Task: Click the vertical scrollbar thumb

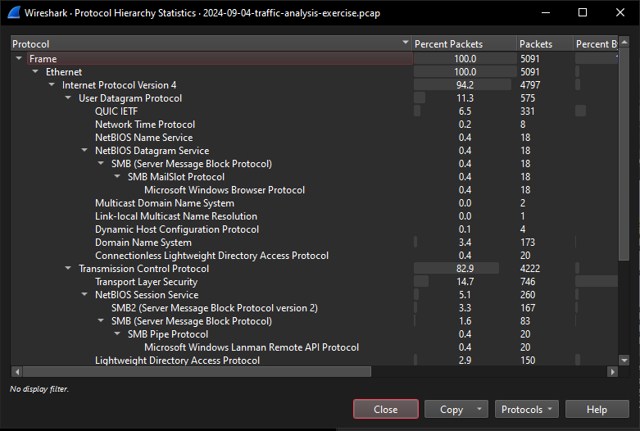Action: (624, 154)
